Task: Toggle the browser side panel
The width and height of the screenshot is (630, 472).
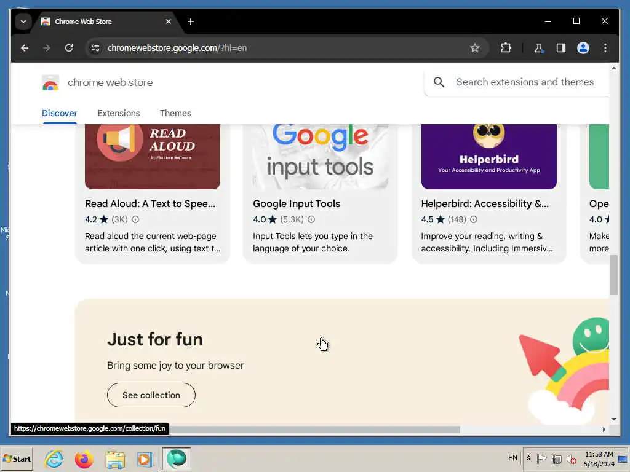Action: 561,48
